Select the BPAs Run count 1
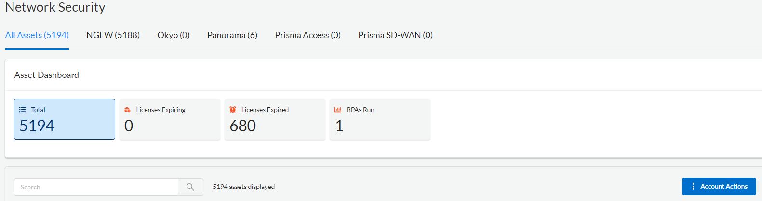 click(x=339, y=126)
